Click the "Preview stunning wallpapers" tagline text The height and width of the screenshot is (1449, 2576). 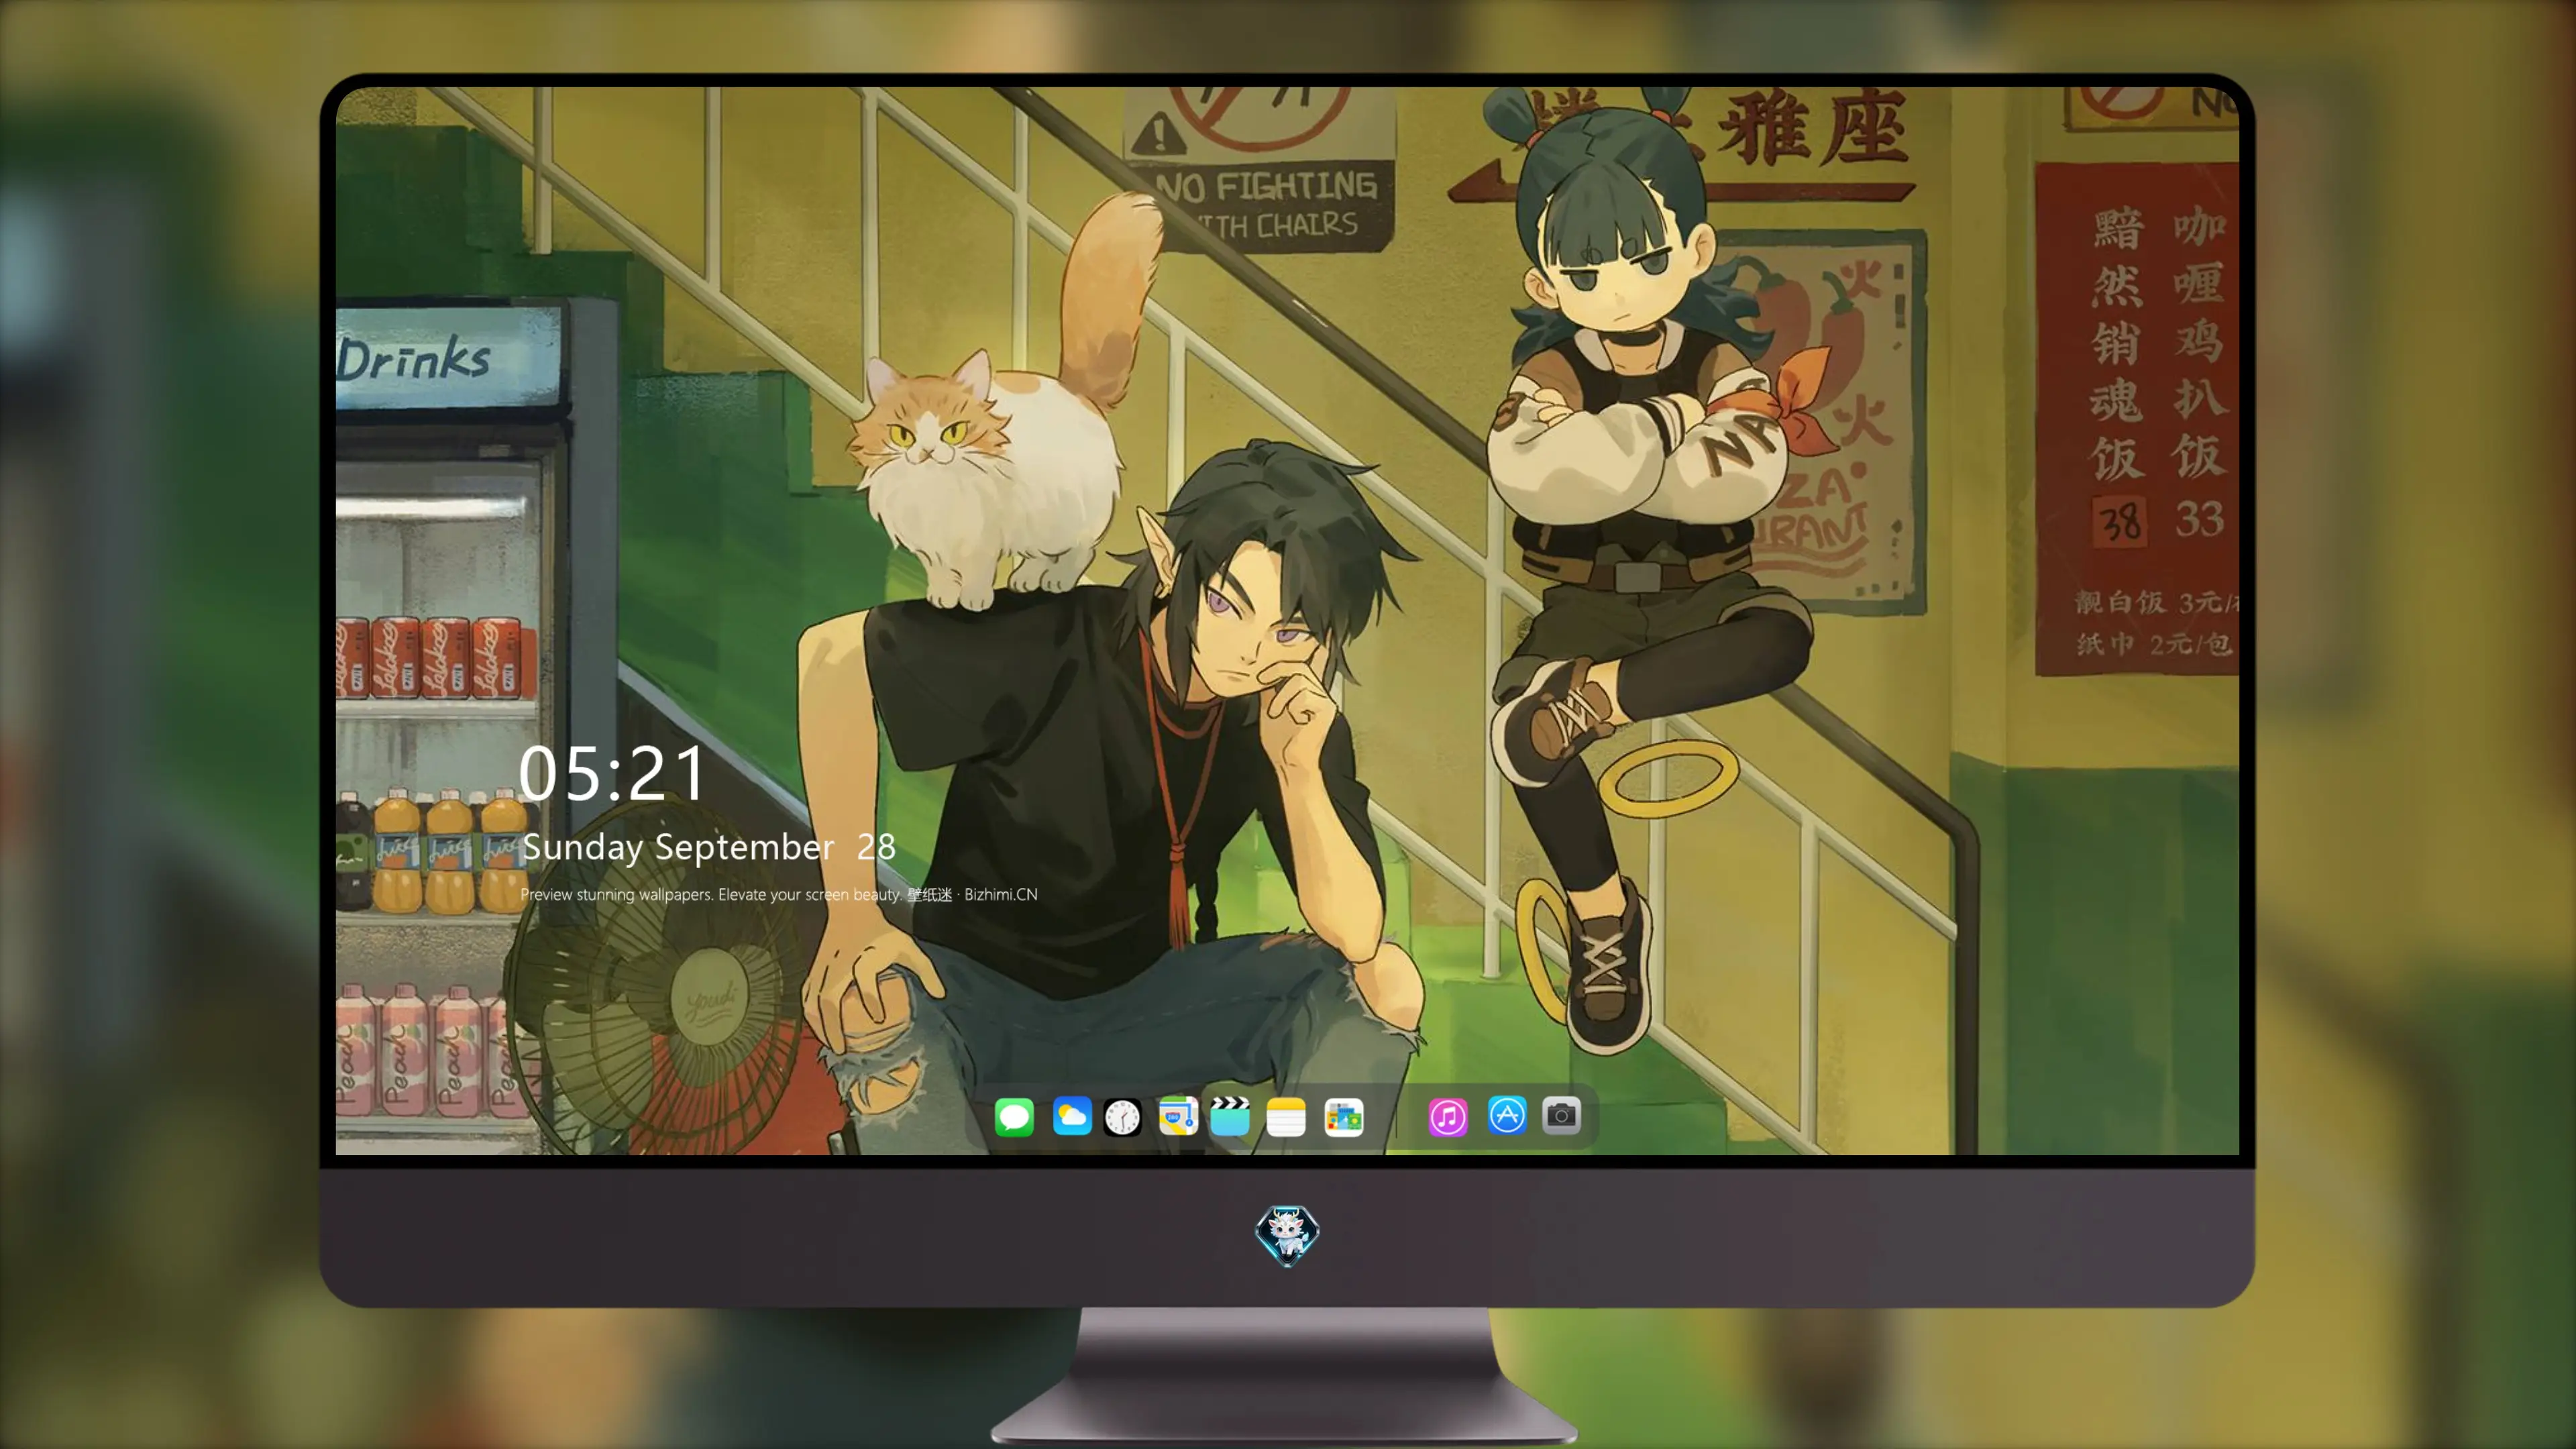[x=779, y=894]
